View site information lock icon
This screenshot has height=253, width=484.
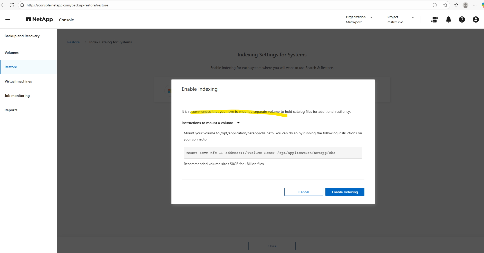[22, 5]
